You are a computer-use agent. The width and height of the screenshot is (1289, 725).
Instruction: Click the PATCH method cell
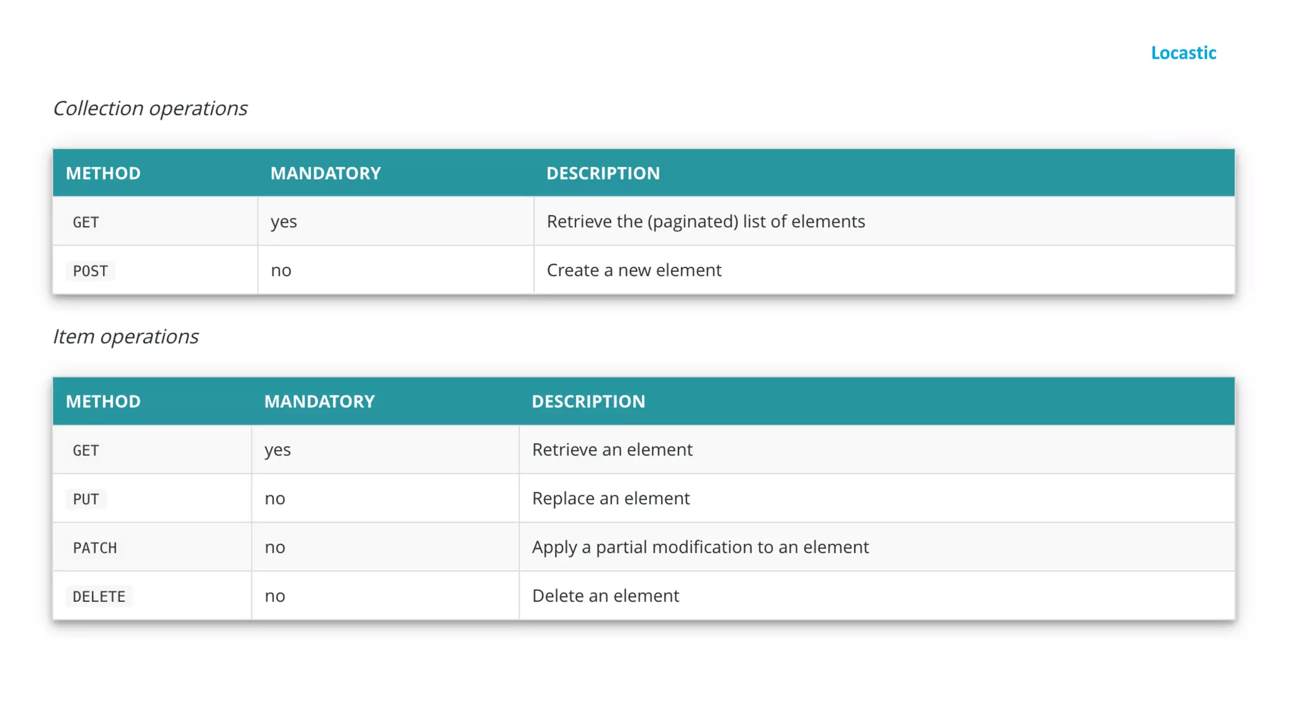click(95, 548)
